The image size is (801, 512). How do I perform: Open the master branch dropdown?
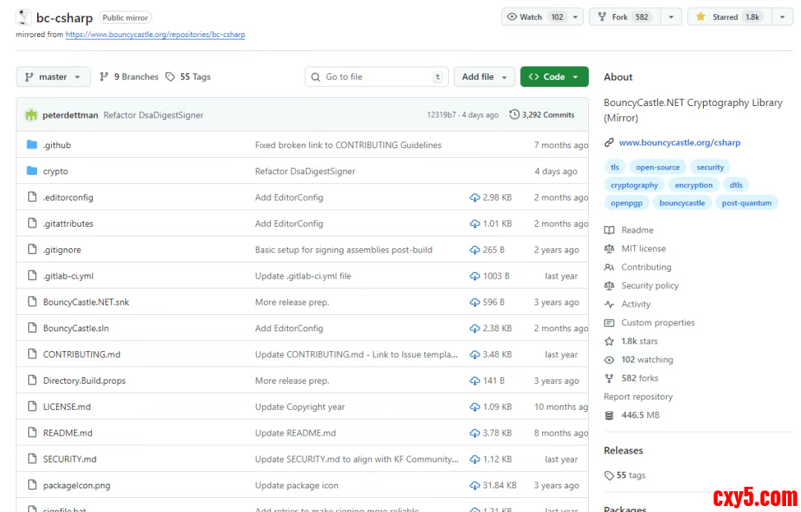pos(53,77)
